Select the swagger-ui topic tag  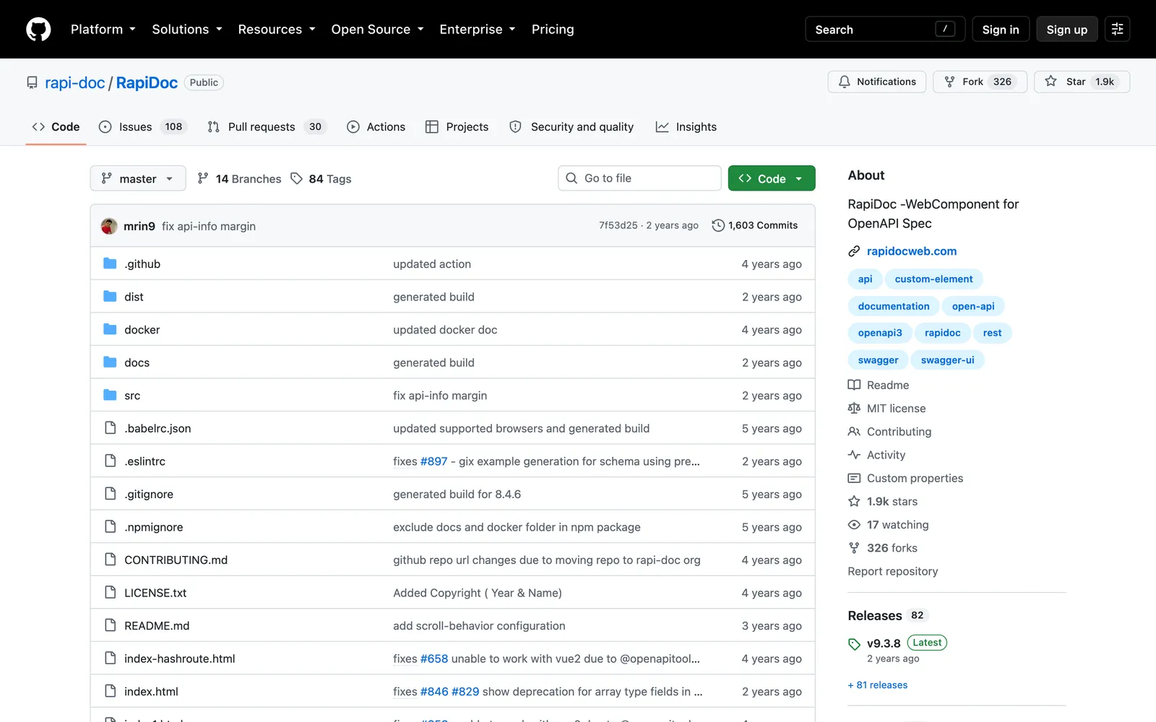947,360
